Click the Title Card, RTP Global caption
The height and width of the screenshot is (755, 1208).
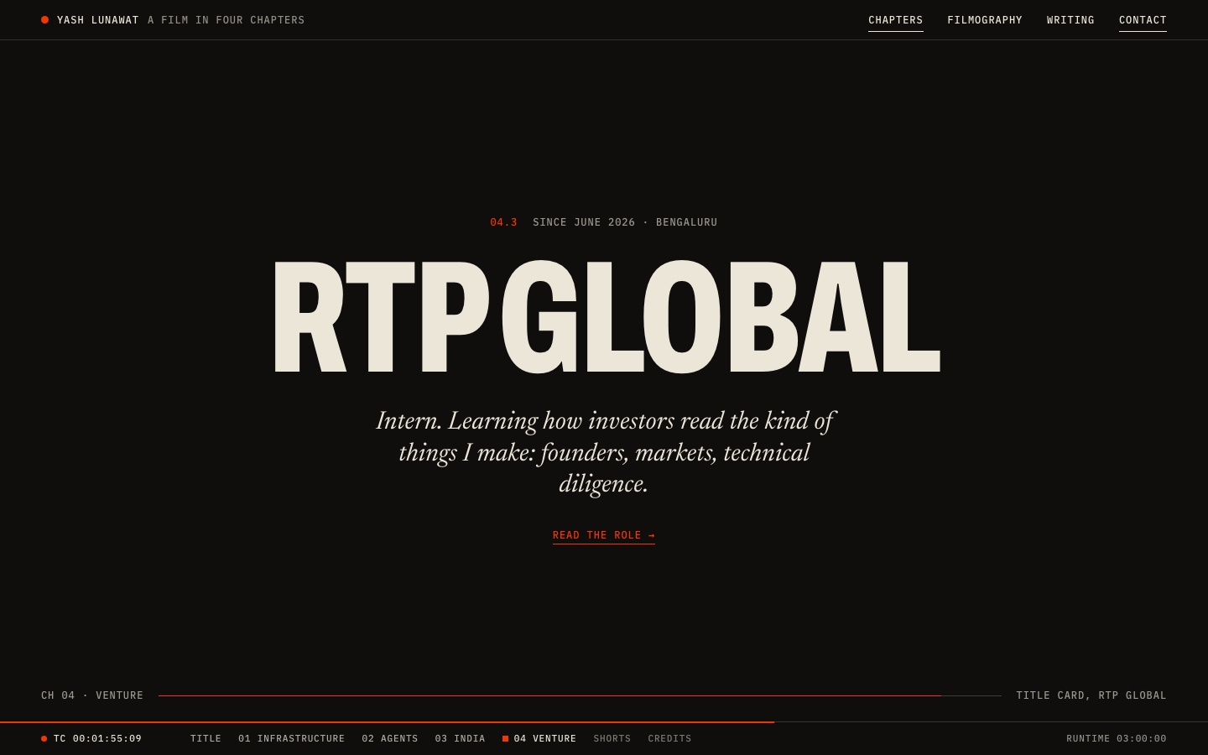[x=1091, y=695]
